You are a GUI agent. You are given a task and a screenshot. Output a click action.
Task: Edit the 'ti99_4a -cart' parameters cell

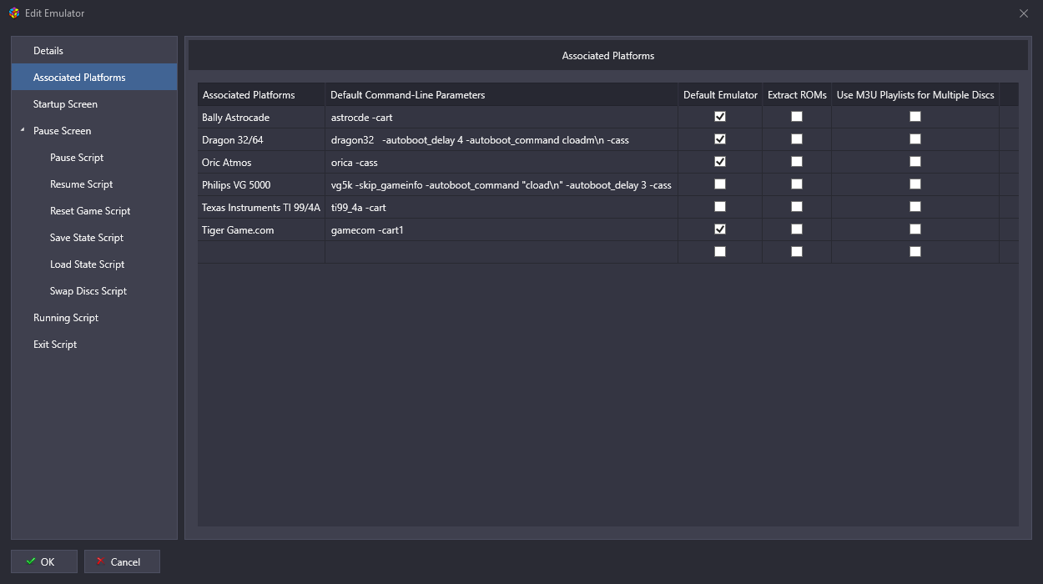[501, 208]
